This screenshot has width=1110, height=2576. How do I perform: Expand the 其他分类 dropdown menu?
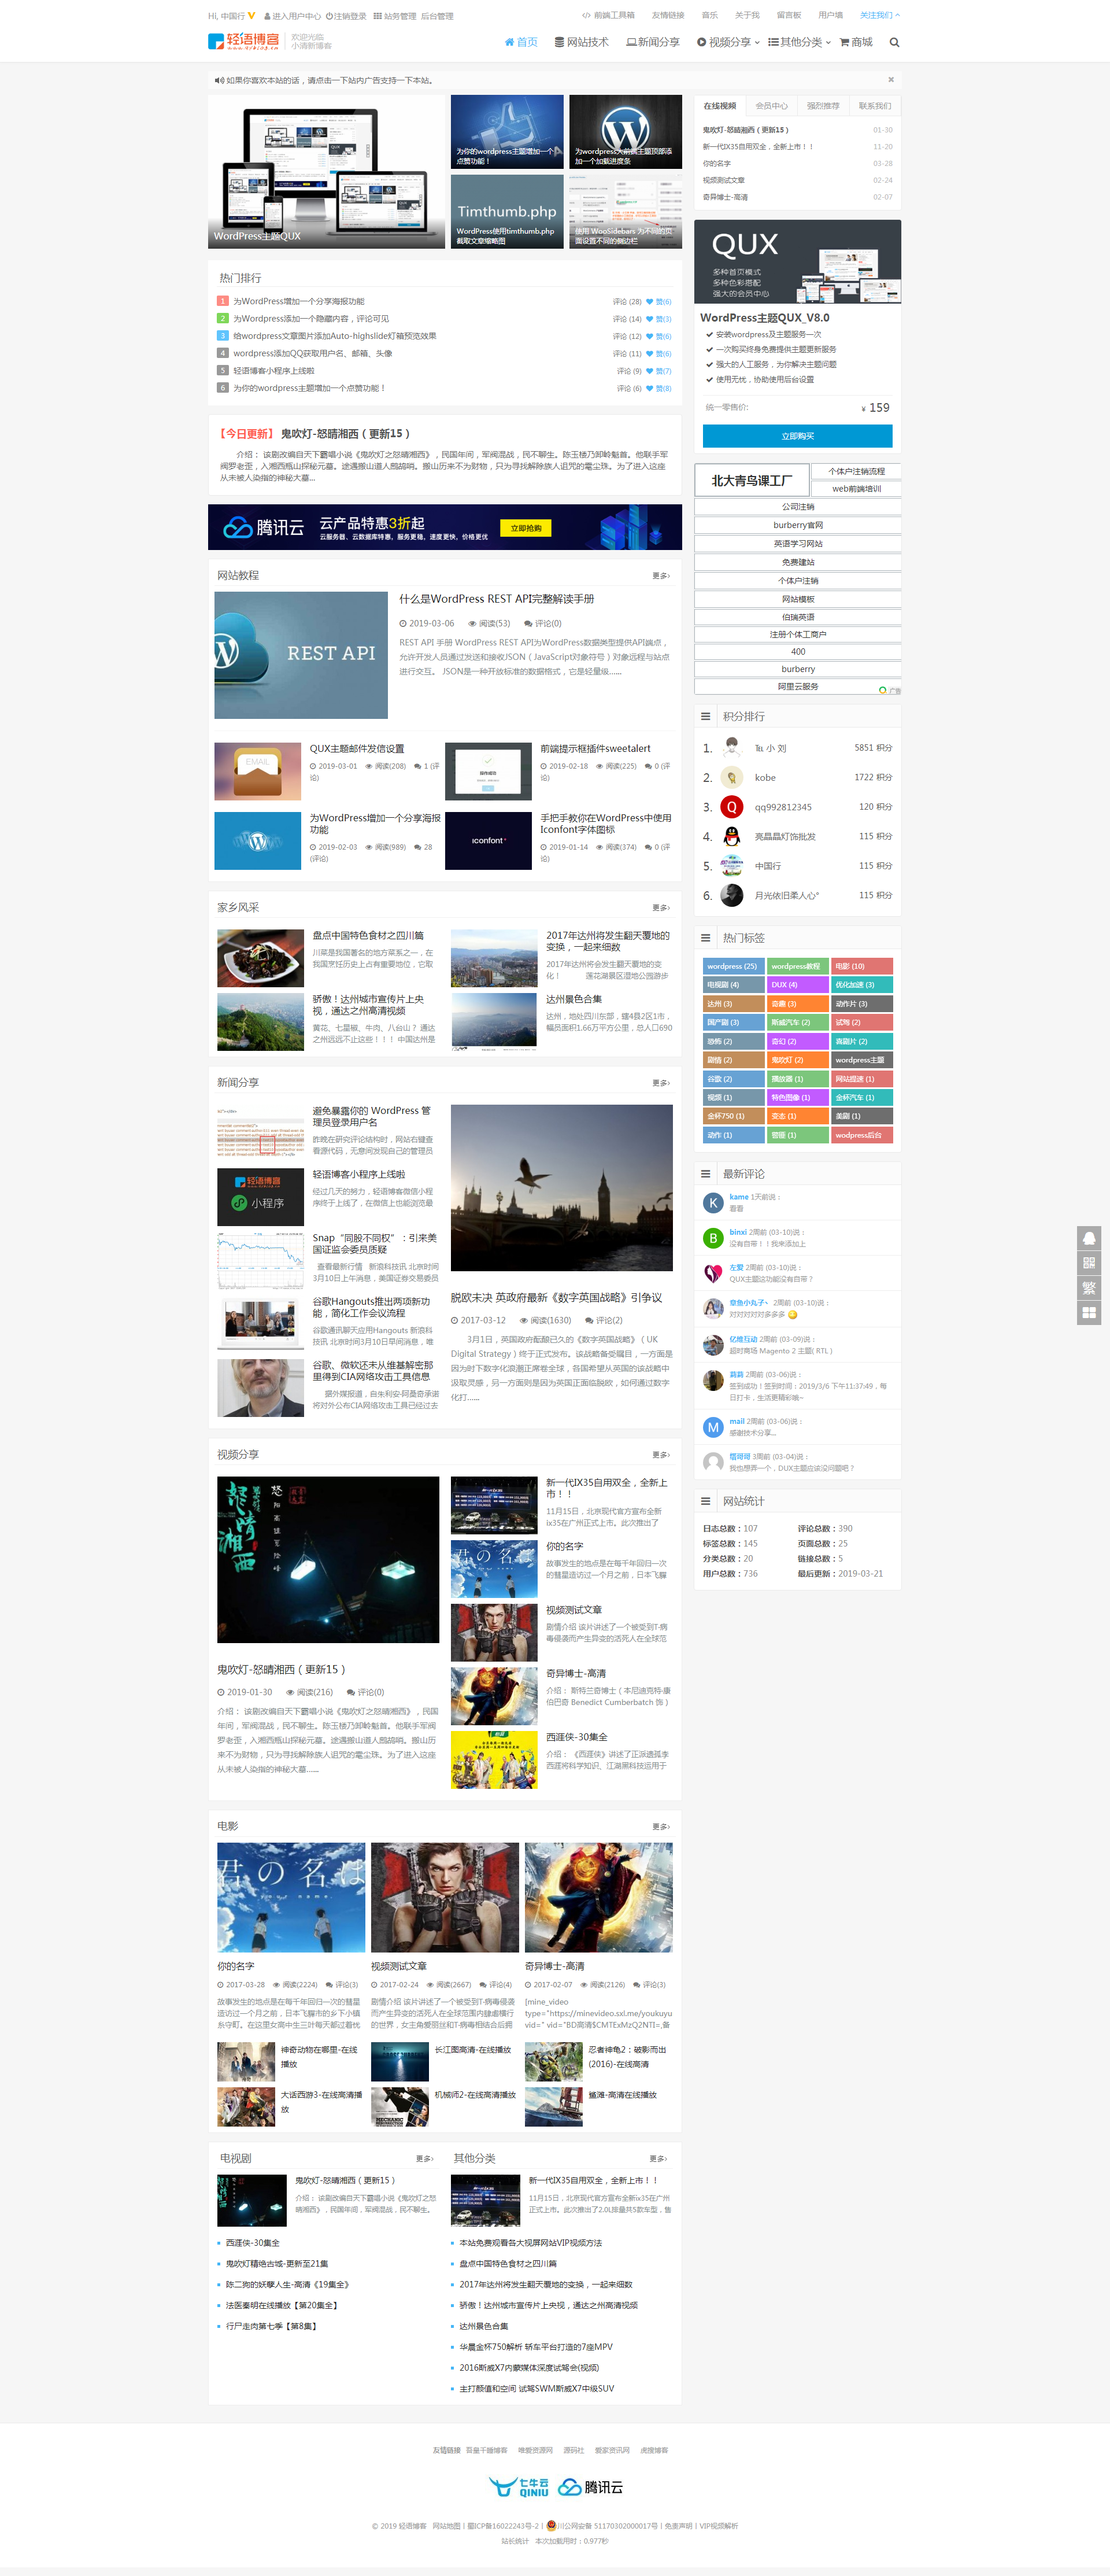point(800,42)
